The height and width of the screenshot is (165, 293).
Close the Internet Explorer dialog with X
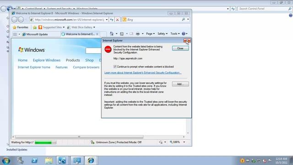pos(187,41)
